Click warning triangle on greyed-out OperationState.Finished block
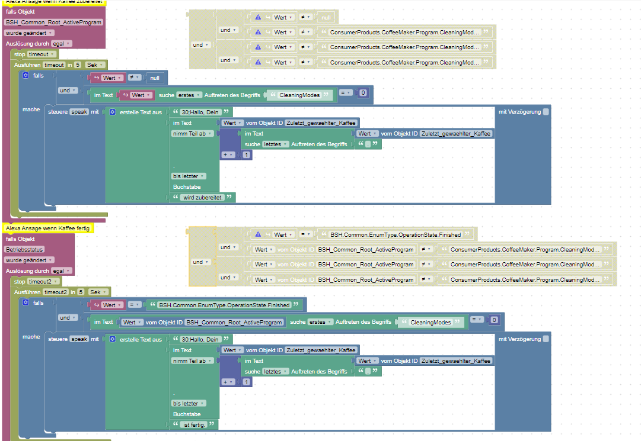The image size is (641, 441). [258, 234]
